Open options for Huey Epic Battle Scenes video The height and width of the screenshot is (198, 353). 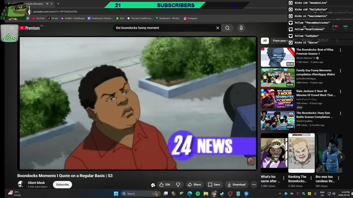[x=340, y=113]
